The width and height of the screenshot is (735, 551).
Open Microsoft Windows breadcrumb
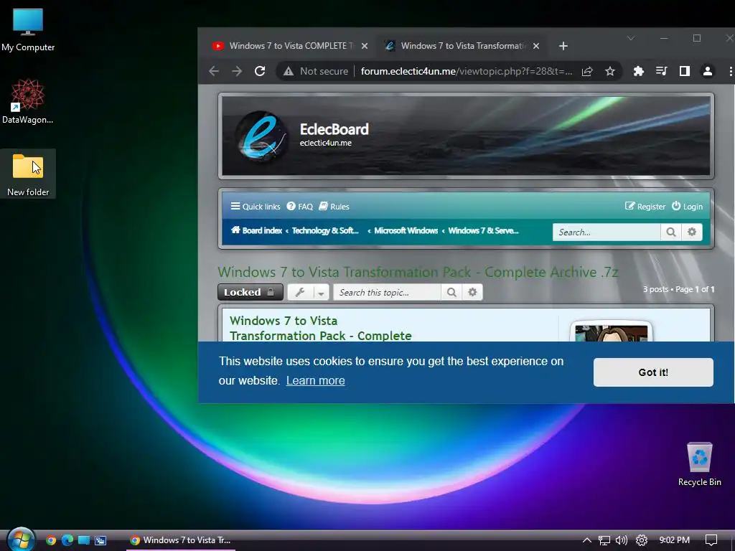pyautogui.click(x=406, y=230)
